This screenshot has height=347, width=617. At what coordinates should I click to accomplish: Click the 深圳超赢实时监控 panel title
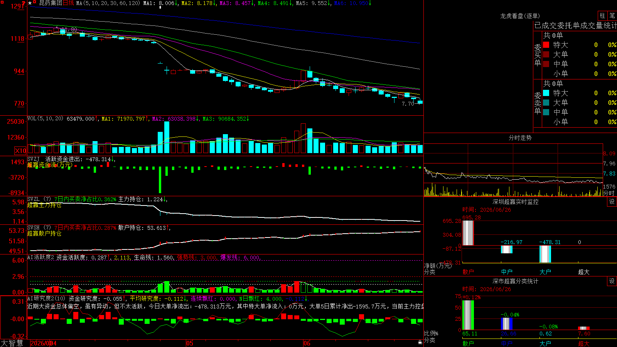516,202
